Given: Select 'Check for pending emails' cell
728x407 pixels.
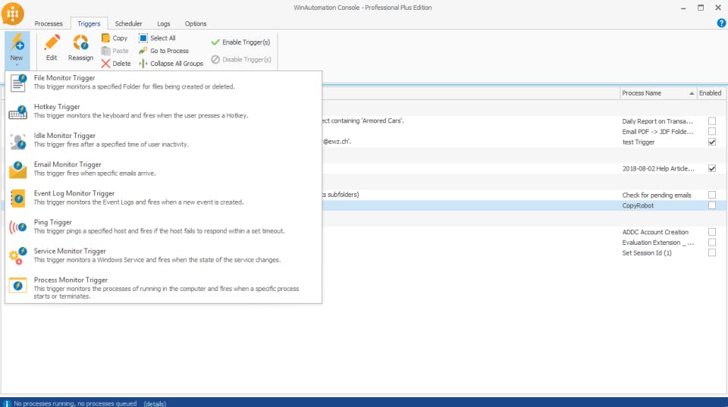Looking at the screenshot, I should click(x=657, y=195).
